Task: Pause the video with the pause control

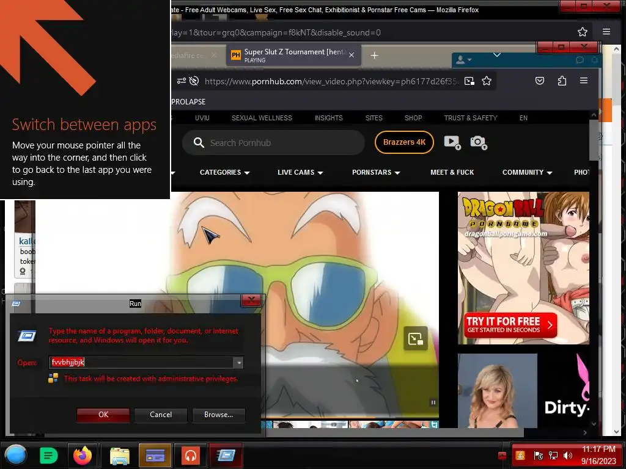Action: coord(433,402)
